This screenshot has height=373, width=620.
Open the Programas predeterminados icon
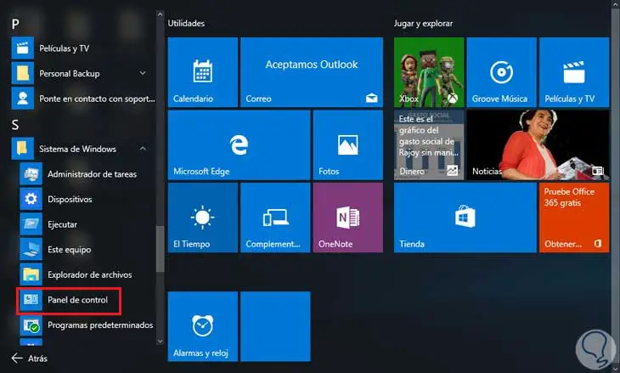click(x=31, y=325)
